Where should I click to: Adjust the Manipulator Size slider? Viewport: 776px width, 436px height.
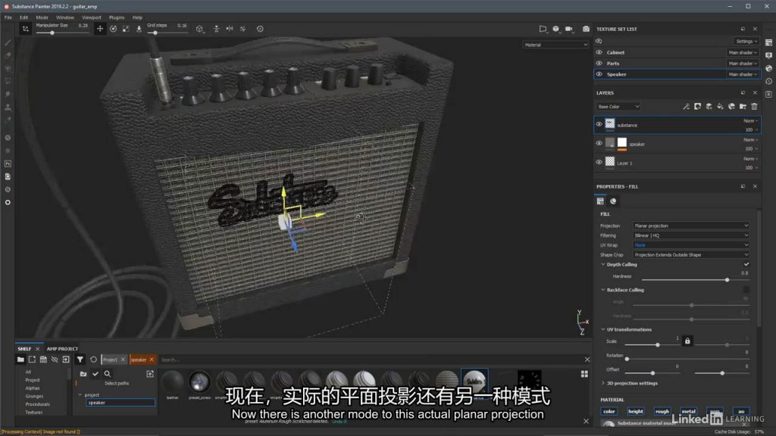pyautogui.click(x=64, y=33)
